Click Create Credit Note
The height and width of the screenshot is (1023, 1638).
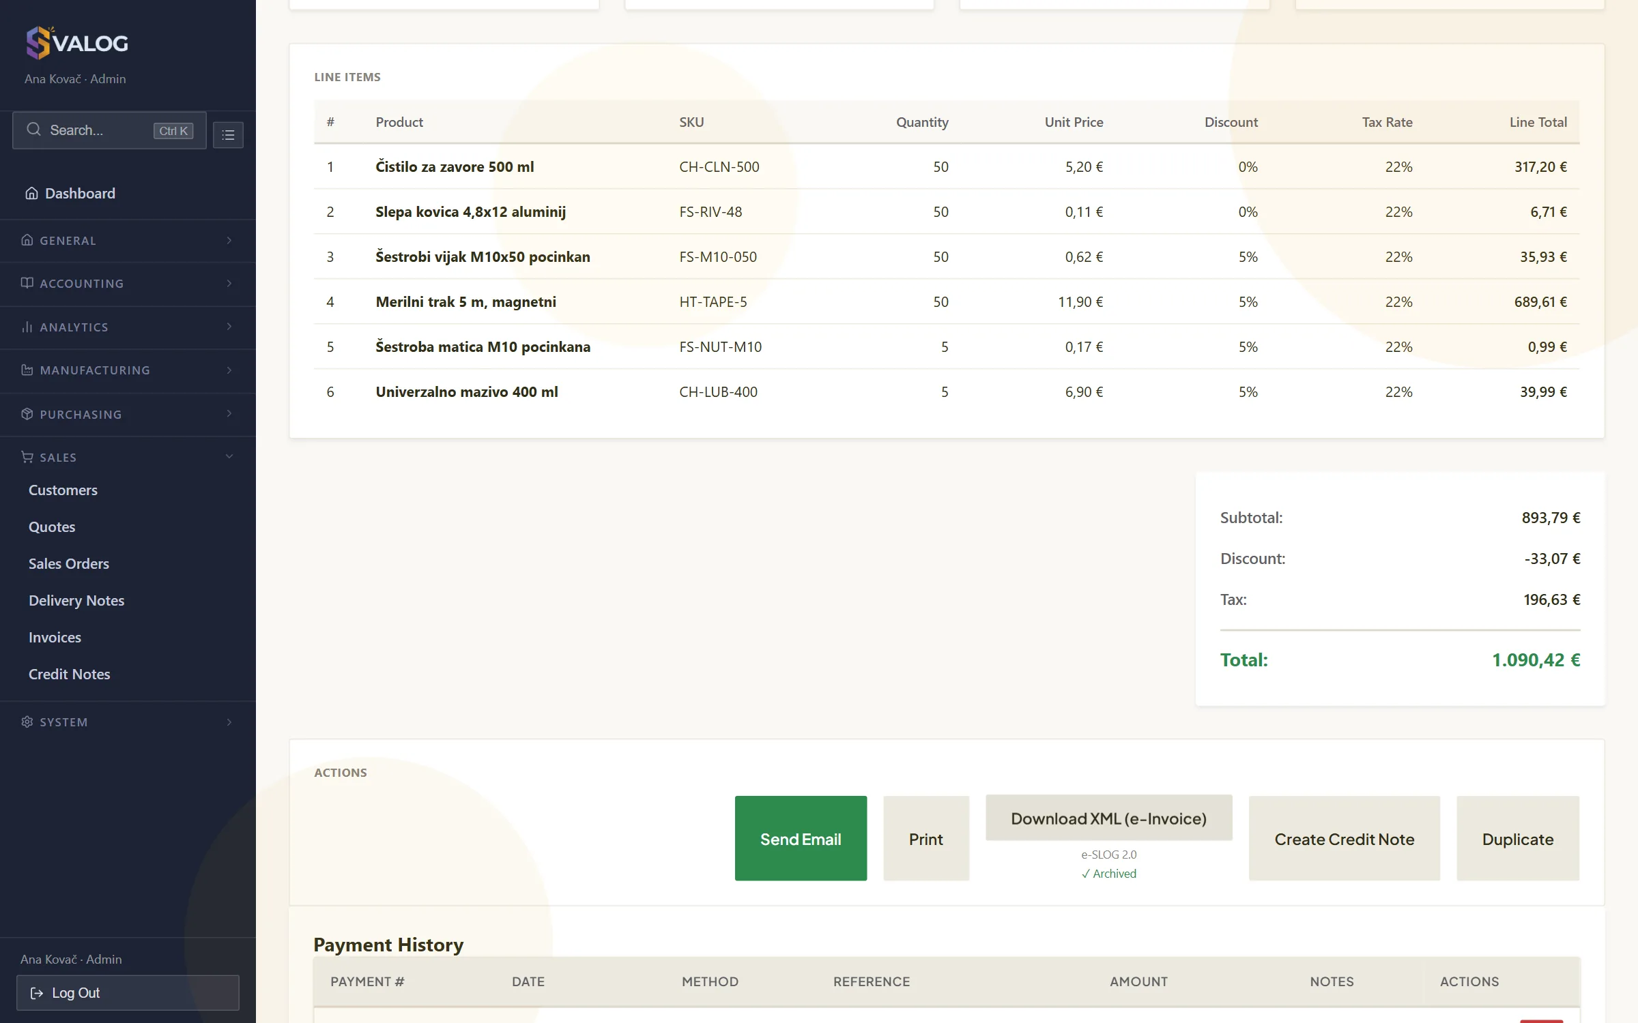[1345, 838]
